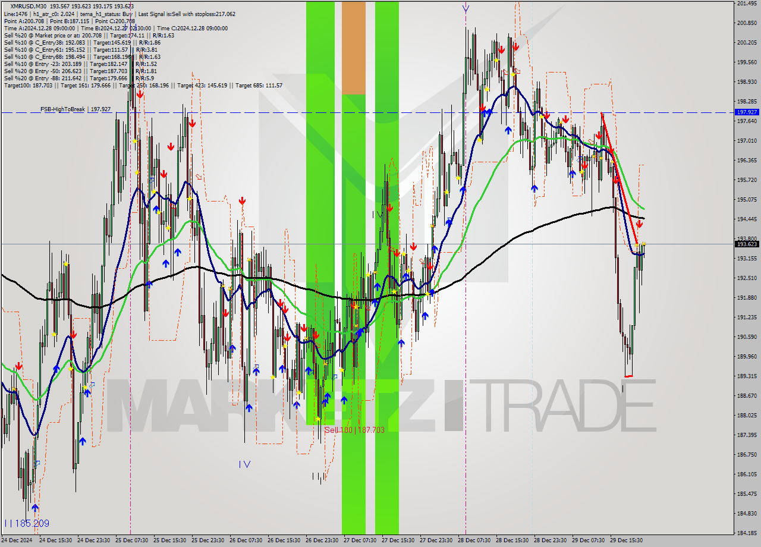The height and width of the screenshot is (547, 761).
Task: Click the 200.855 price axis label
Action: (x=747, y=23)
